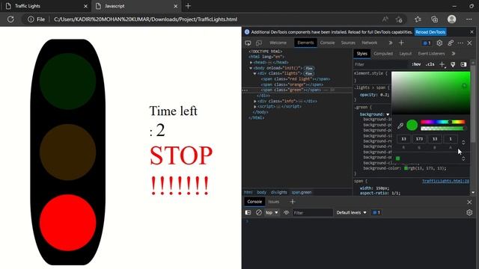The image size is (479, 269).
Task: Click the alpha opacity slider in the color picker
Action: [443, 129]
